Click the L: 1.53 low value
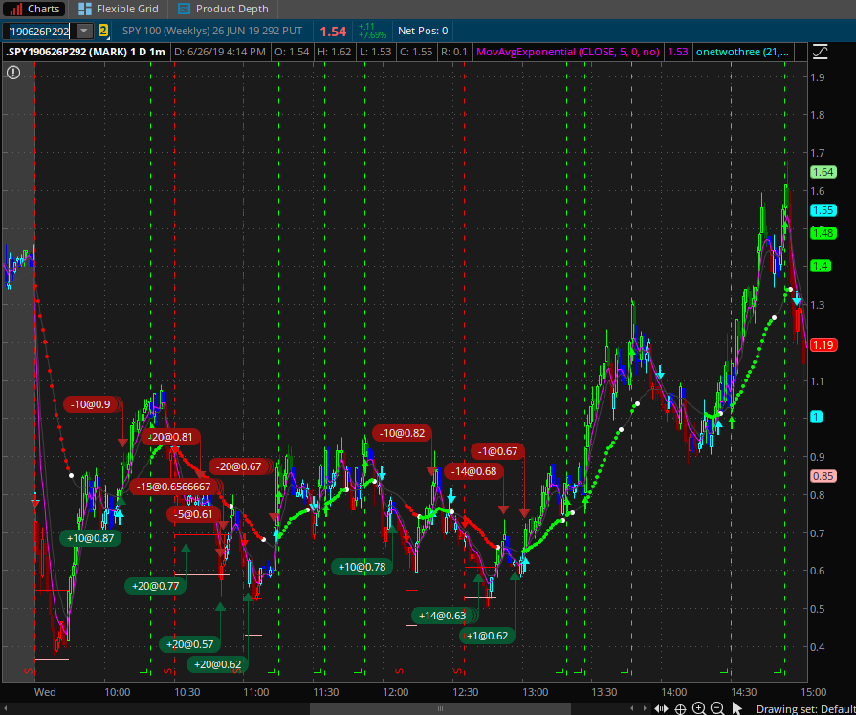 [x=374, y=52]
